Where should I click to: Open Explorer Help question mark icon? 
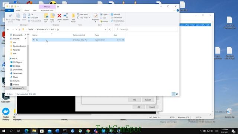[178, 10]
